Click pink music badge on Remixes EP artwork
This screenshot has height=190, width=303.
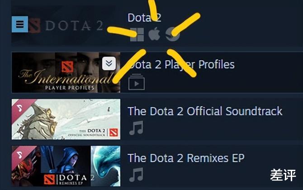pyautogui.click(x=19, y=153)
